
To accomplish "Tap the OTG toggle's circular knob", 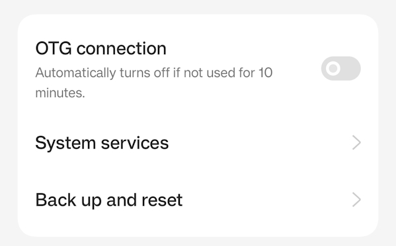I will pos(333,69).
